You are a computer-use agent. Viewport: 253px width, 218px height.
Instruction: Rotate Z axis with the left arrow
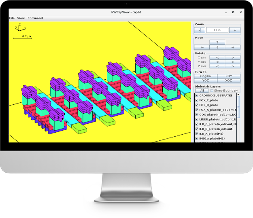(217, 66)
